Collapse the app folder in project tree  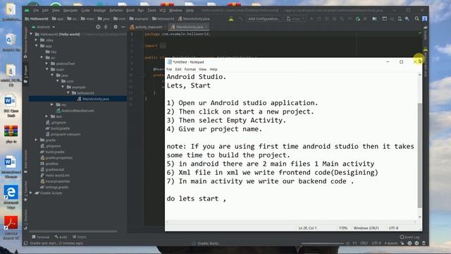tap(37, 46)
